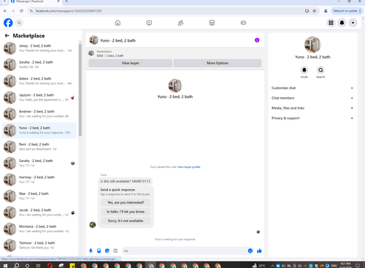Viewport: 365px width, 268px height.
Task: Open a new browser tab with plus icon
Action: coord(66,1)
